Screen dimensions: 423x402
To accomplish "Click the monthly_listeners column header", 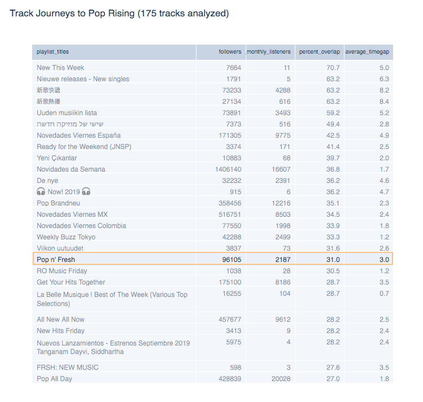I will coord(268,52).
